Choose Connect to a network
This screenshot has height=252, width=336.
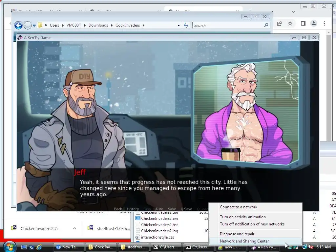255,207
